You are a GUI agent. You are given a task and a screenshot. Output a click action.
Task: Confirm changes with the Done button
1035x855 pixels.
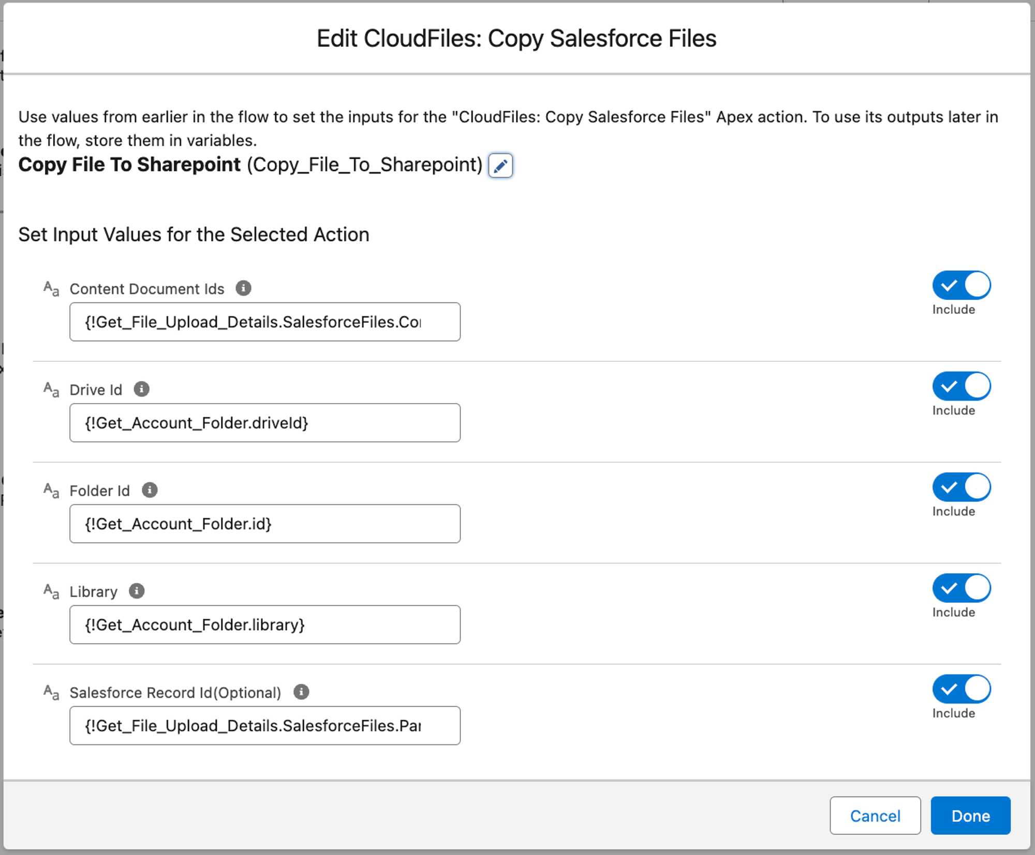(x=970, y=816)
